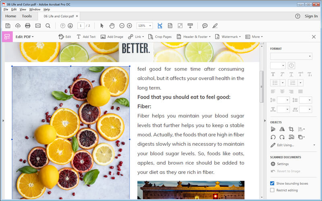This screenshot has height=201, width=322.
Task: Click the vertical scrollbar thumb
Action: coord(262,87)
